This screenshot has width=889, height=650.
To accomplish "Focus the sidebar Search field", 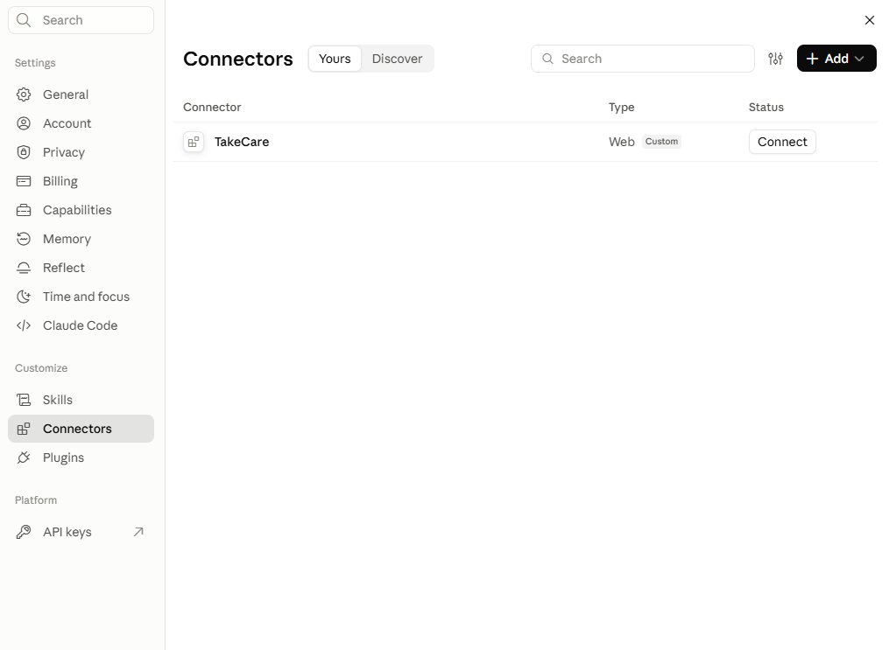I will tap(81, 20).
